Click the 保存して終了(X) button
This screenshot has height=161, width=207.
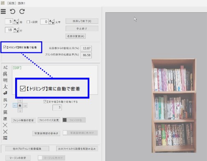pyautogui.click(x=82, y=21)
